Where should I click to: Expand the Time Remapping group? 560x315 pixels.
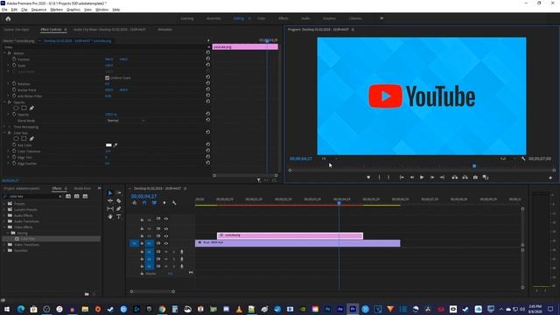click(x=5, y=127)
